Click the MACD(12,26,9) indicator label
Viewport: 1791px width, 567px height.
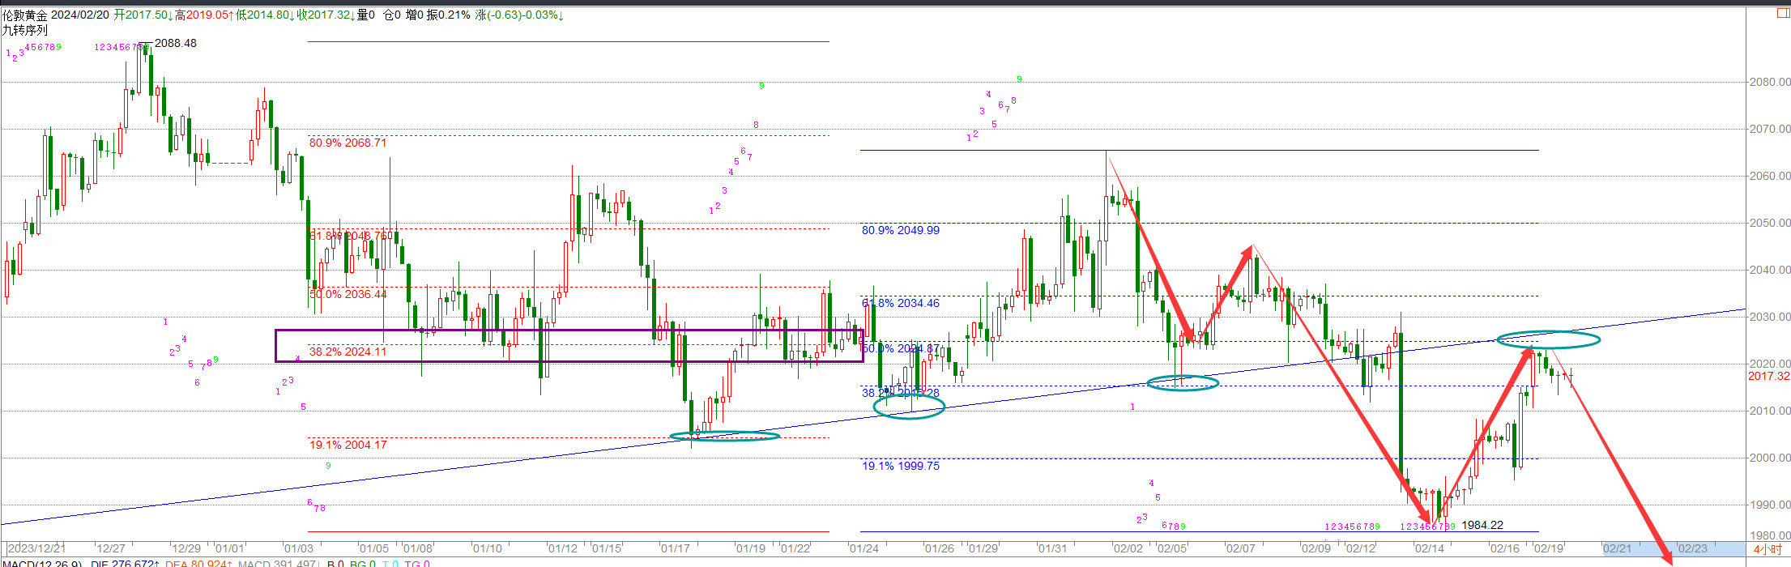click(x=41, y=563)
